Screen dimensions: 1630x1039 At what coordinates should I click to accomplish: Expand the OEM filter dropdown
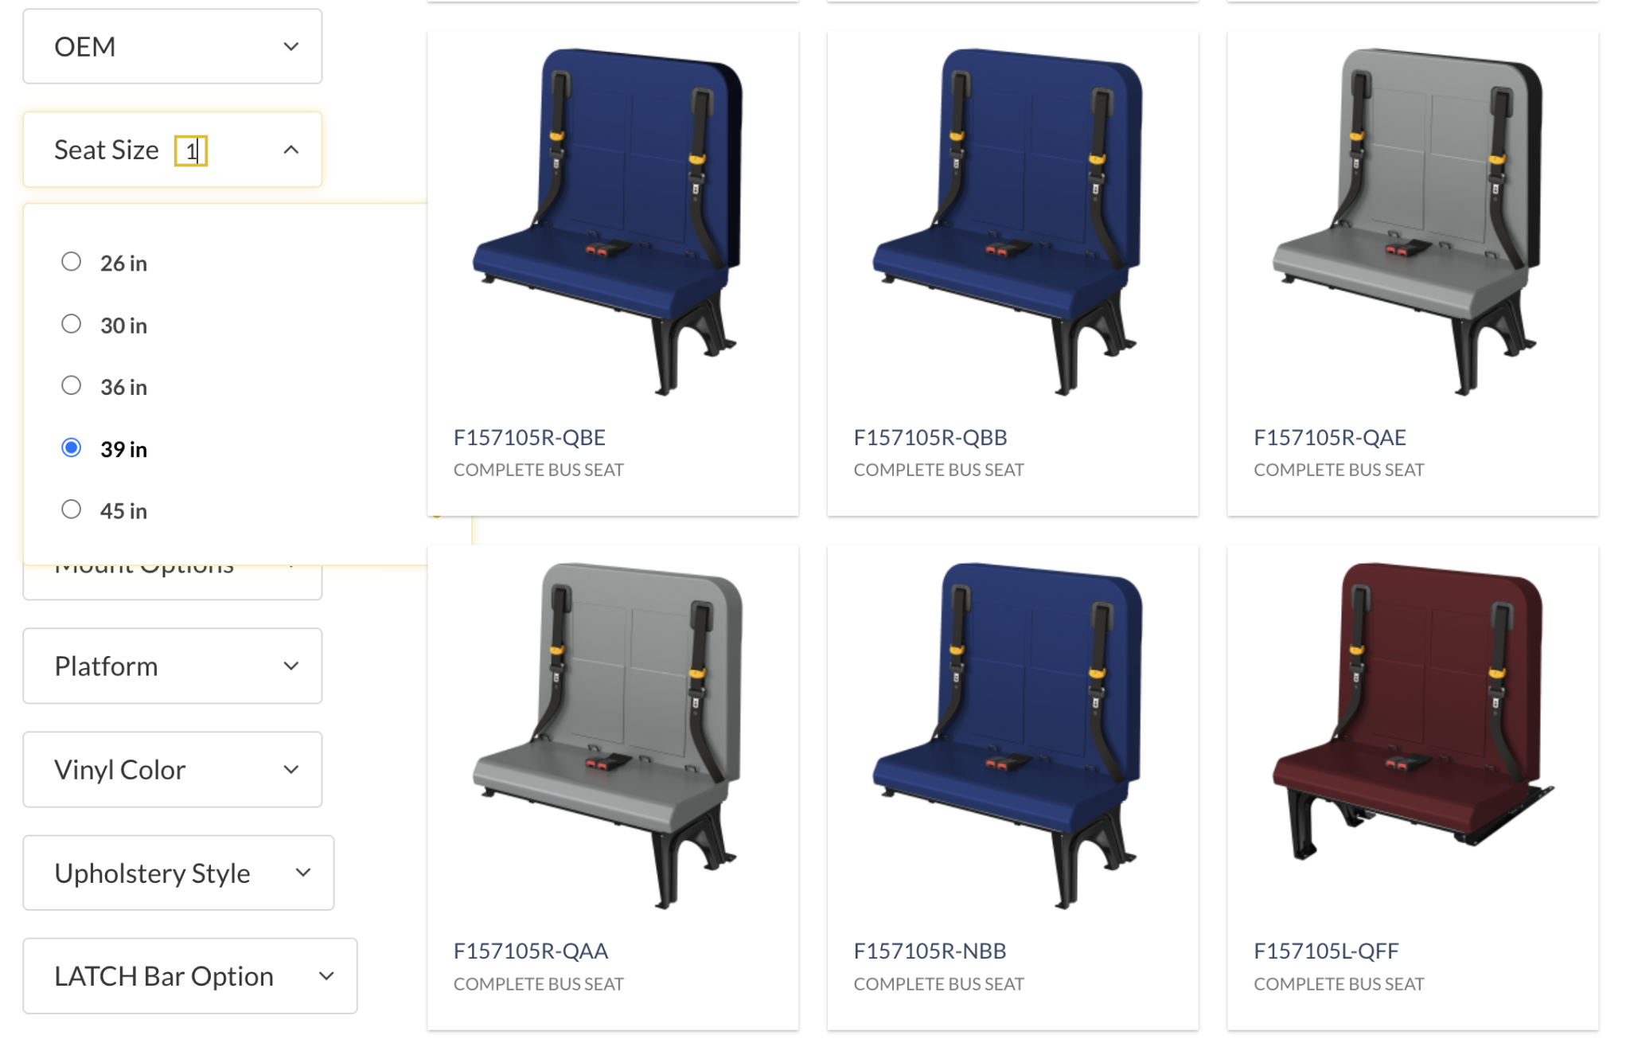pyautogui.click(x=173, y=46)
